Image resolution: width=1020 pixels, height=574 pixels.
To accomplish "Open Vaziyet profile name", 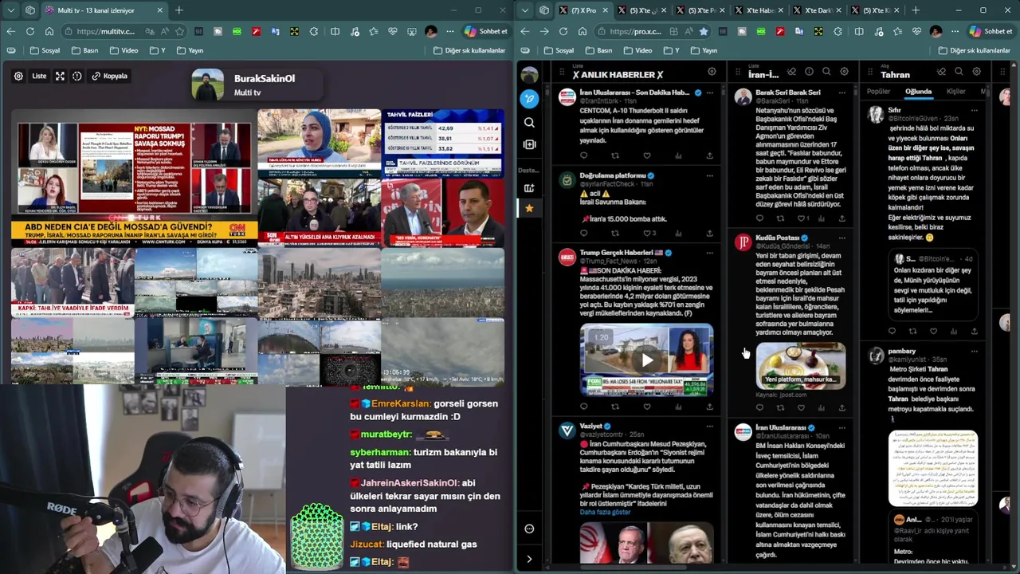I will [x=590, y=426].
